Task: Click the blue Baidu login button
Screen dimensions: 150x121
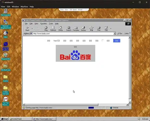Action: point(116,41)
